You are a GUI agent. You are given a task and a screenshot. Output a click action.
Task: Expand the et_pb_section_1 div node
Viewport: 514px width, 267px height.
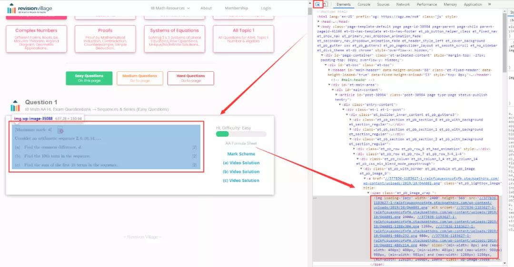tap(351, 130)
